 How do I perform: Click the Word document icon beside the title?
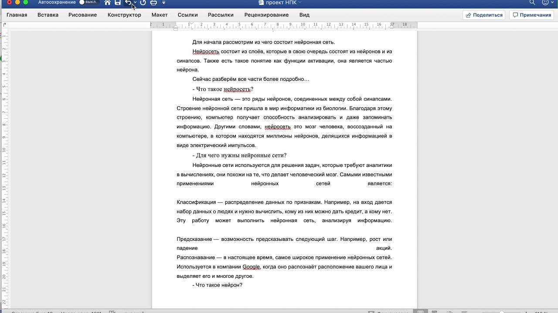[x=261, y=2]
